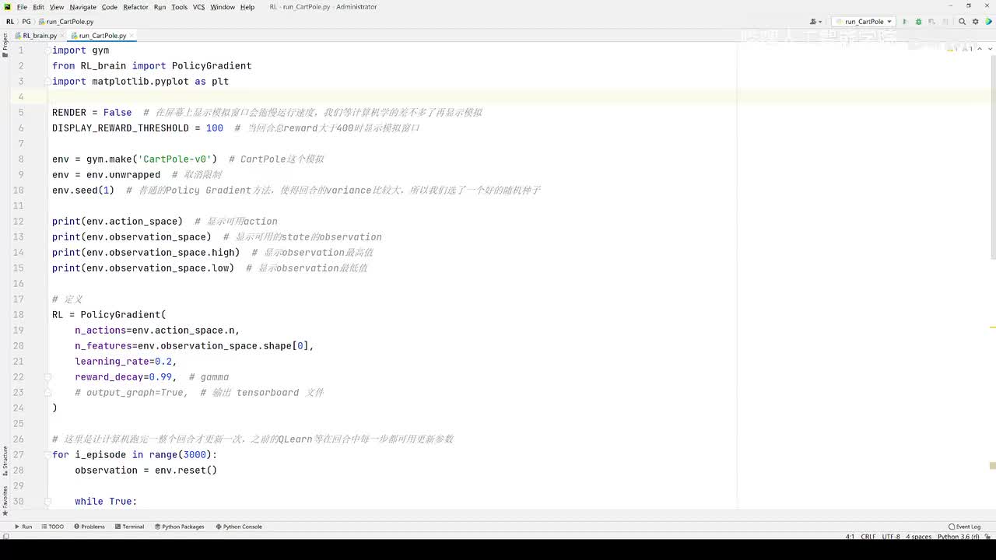Open the Help menu
The image size is (996, 560).
(247, 7)
